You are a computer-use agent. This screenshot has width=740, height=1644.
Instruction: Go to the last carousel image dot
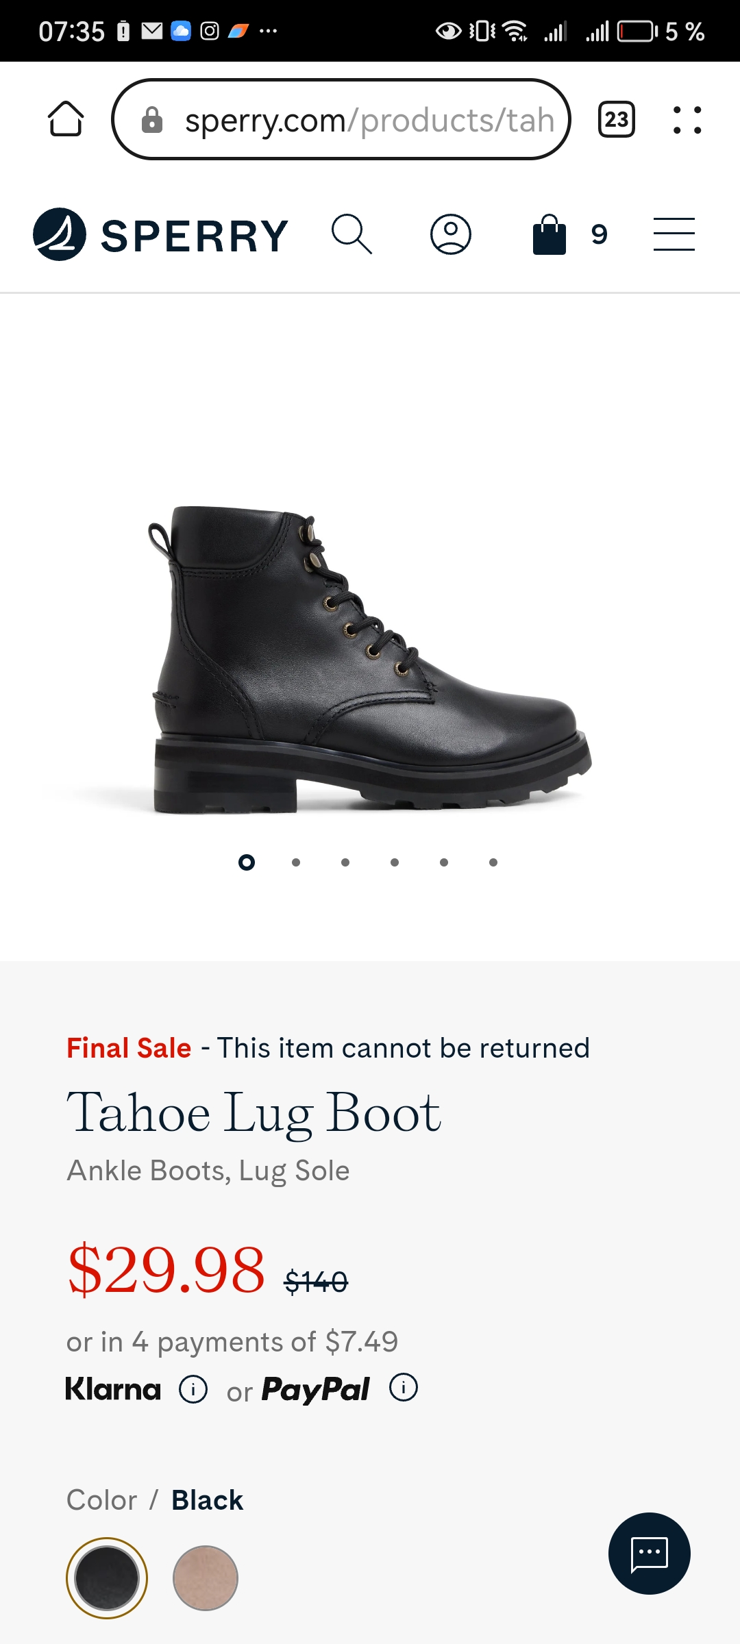pyautogui.click(x=493, y=862)
